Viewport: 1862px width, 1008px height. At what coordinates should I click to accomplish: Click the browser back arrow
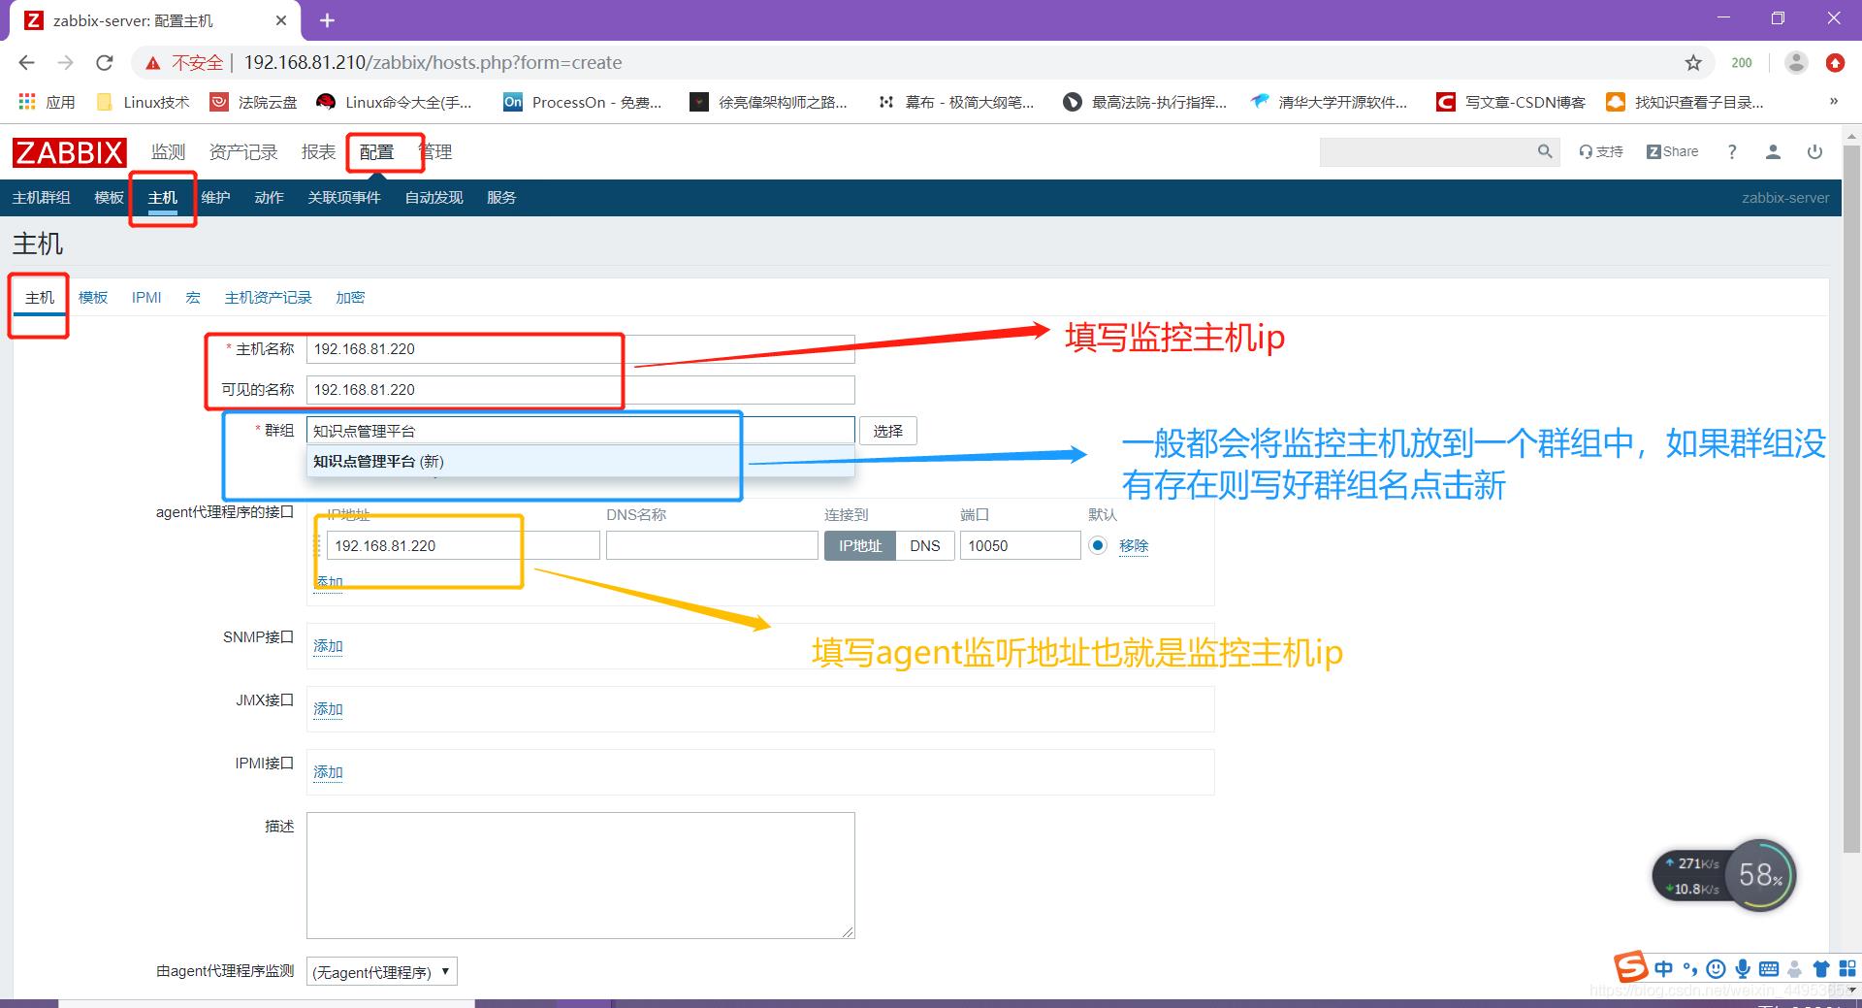[x=26, y=63]
